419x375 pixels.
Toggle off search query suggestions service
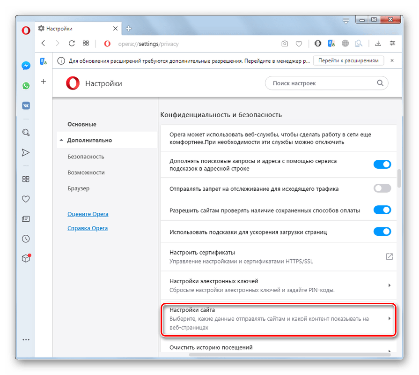click(382, 164)
